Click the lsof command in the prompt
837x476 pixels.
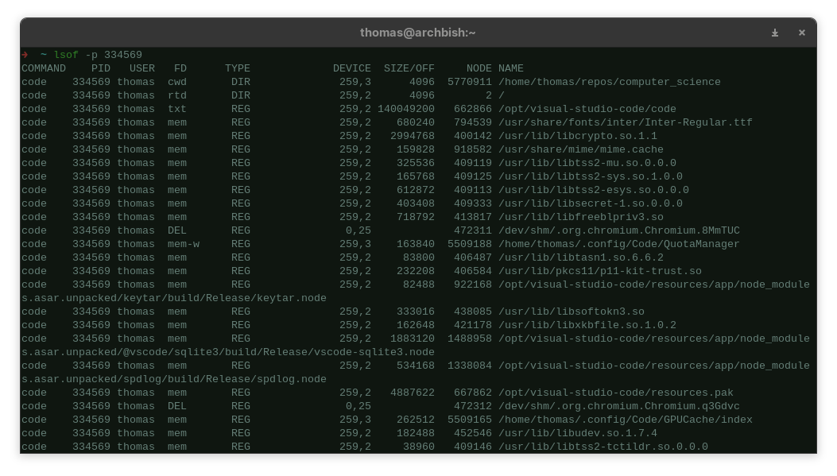tap(66, 55)
